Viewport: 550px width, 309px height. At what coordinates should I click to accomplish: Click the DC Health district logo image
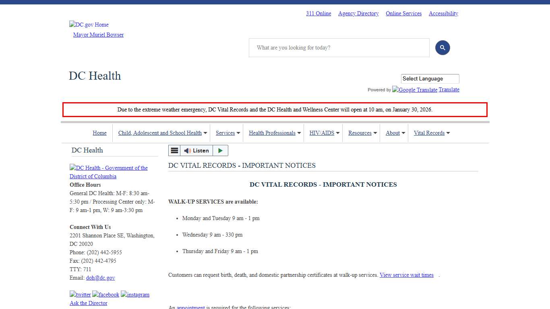109,172
